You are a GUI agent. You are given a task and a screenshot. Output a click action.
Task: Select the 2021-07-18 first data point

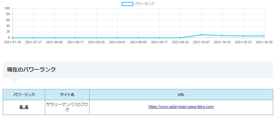(x=12, y=38)
